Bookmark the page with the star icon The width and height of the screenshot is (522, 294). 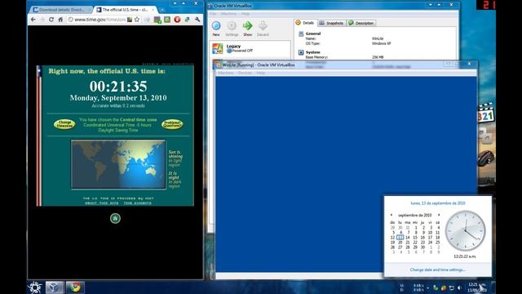137,20
